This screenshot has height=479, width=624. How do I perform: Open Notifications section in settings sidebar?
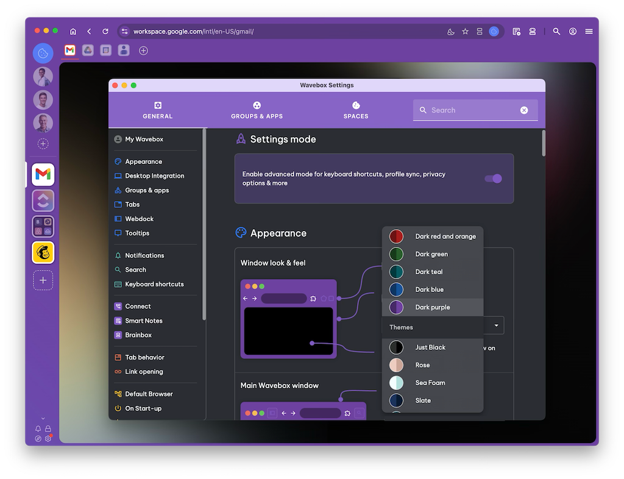[140, 255]
